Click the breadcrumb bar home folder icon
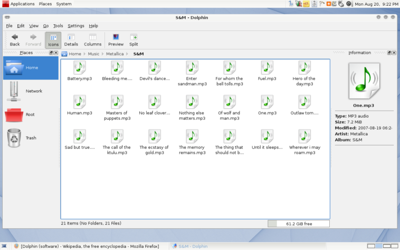Screen dimensions: 400x250 [x=64, y=54]
